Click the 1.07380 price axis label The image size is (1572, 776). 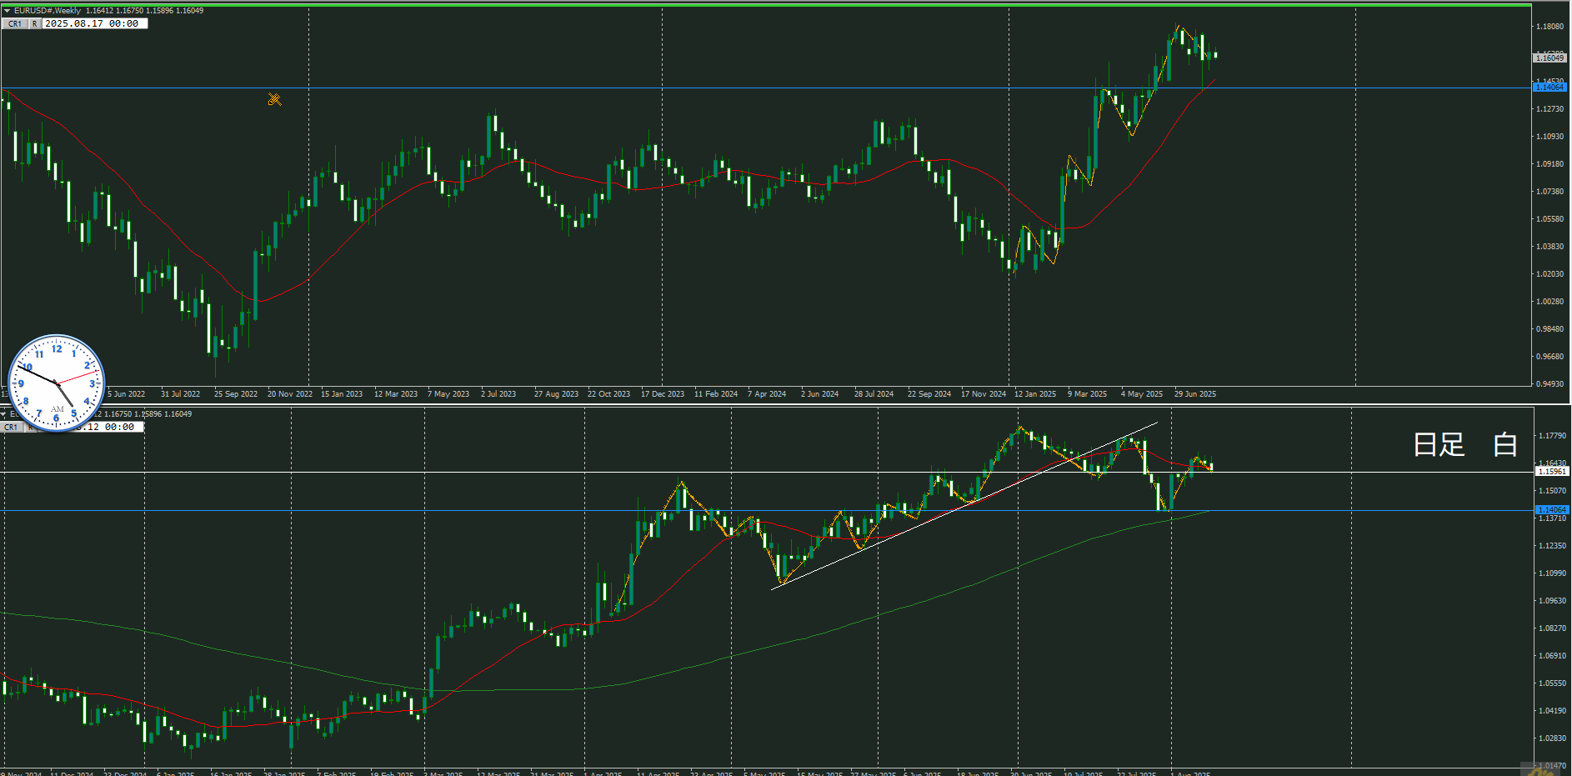(1550, 192)
